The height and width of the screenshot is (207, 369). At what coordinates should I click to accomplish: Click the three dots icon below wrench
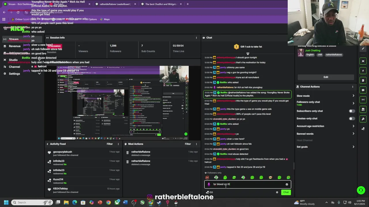click(363, 129)
